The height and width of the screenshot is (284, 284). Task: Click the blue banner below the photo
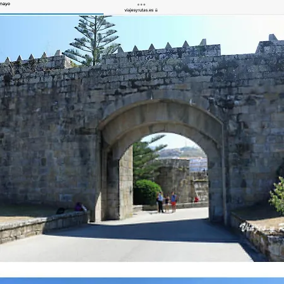(142, 281)
